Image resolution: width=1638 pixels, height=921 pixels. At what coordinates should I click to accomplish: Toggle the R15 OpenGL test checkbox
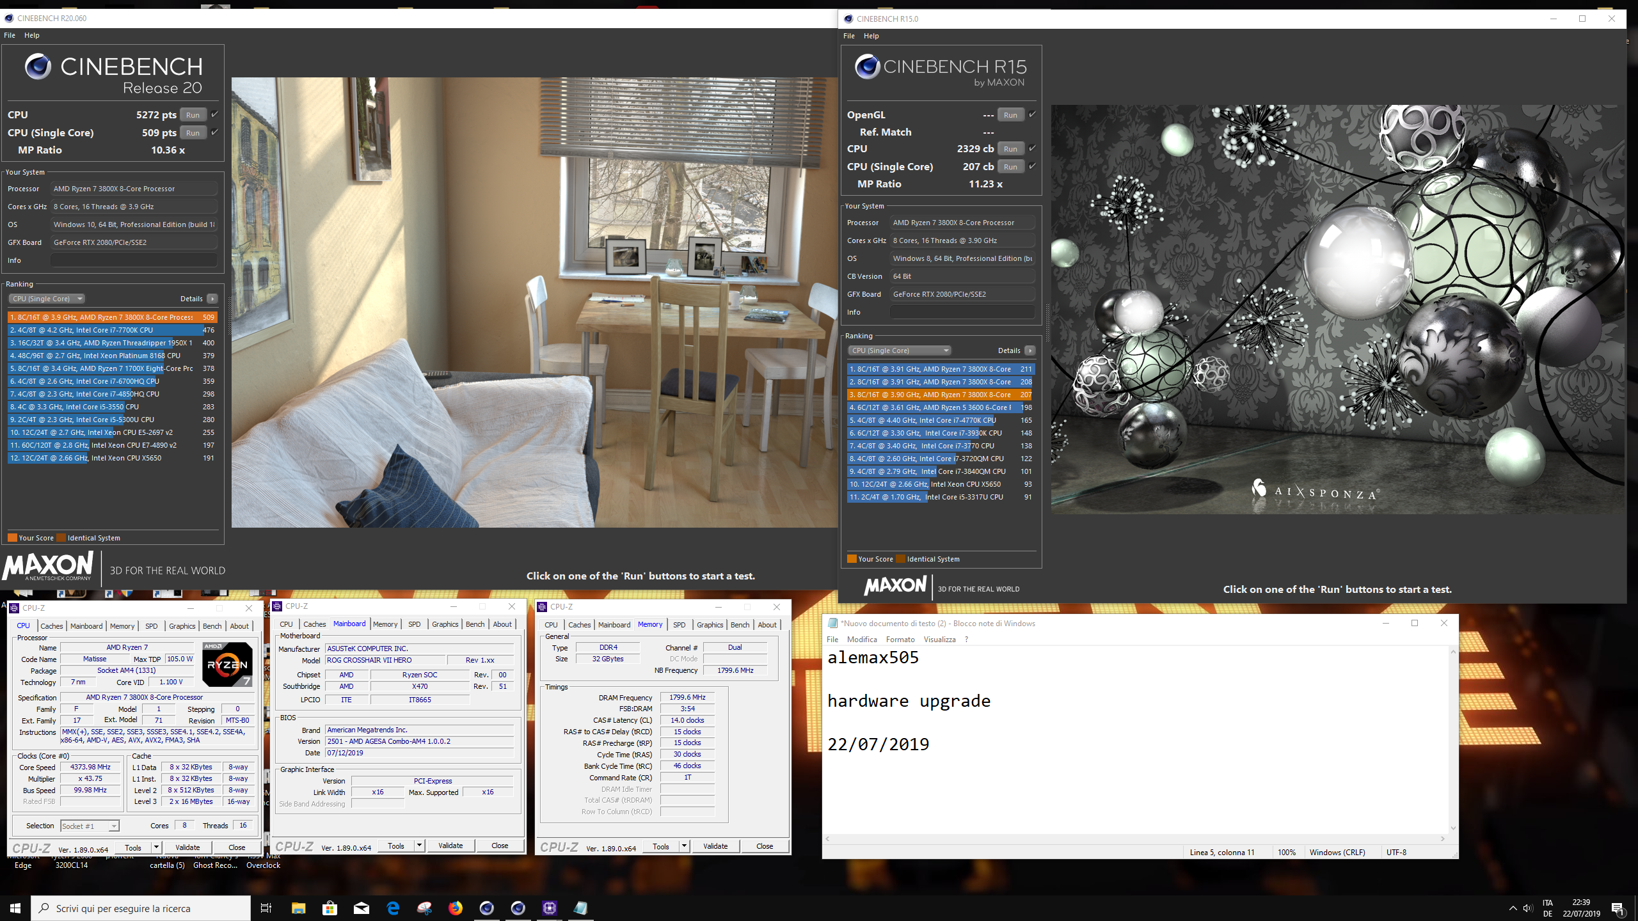click(x=1032, y=114)
